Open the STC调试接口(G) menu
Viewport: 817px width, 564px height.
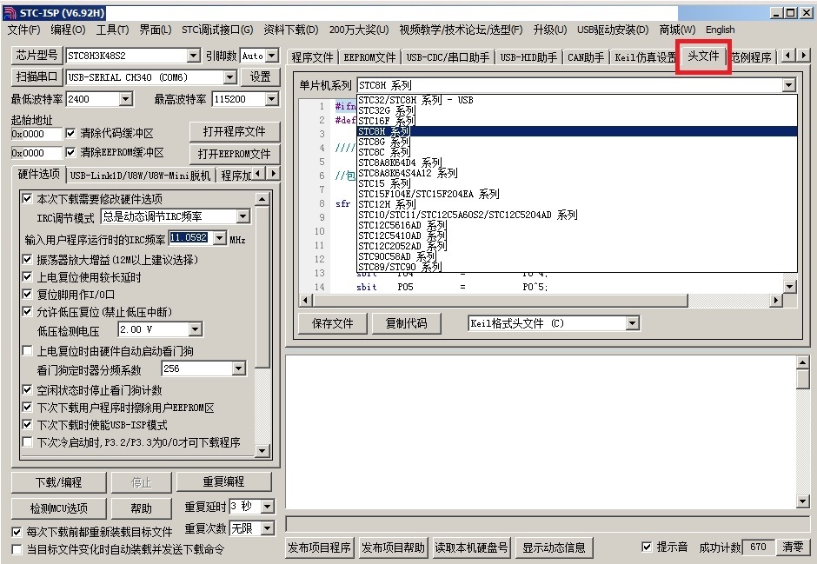[x=217, y=30]
